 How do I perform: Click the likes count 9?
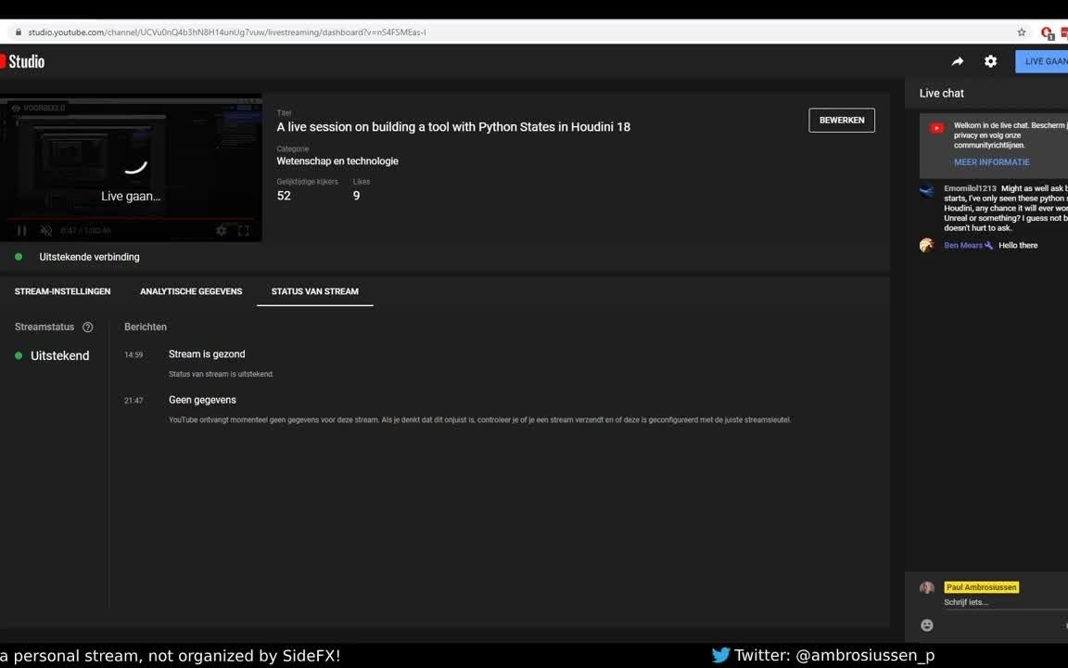click(x=356, y=196)
